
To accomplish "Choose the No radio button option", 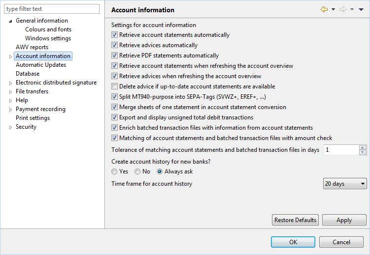I will coord(137,171).
